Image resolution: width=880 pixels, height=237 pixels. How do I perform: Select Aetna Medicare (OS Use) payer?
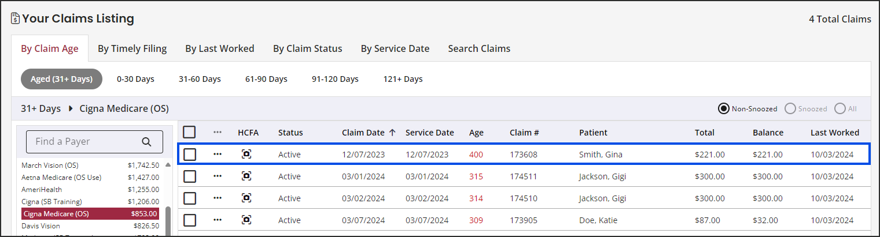click(x=90, y=178)
